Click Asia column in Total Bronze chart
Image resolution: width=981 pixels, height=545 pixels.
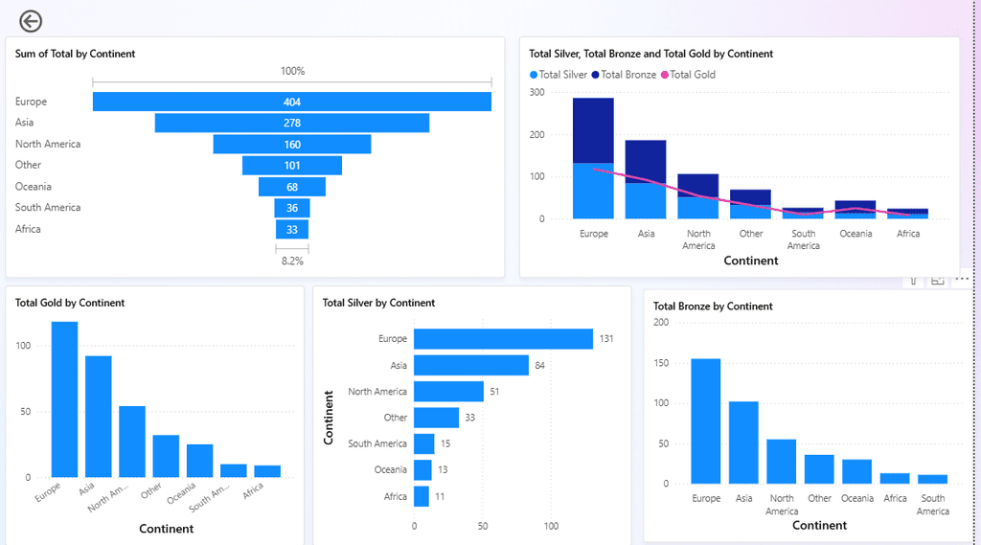[x=743, y=443]
